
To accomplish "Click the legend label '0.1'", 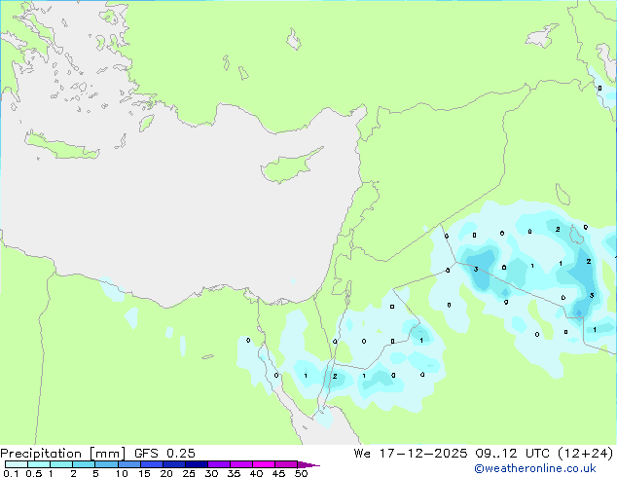I will click(x=11, y=473).
